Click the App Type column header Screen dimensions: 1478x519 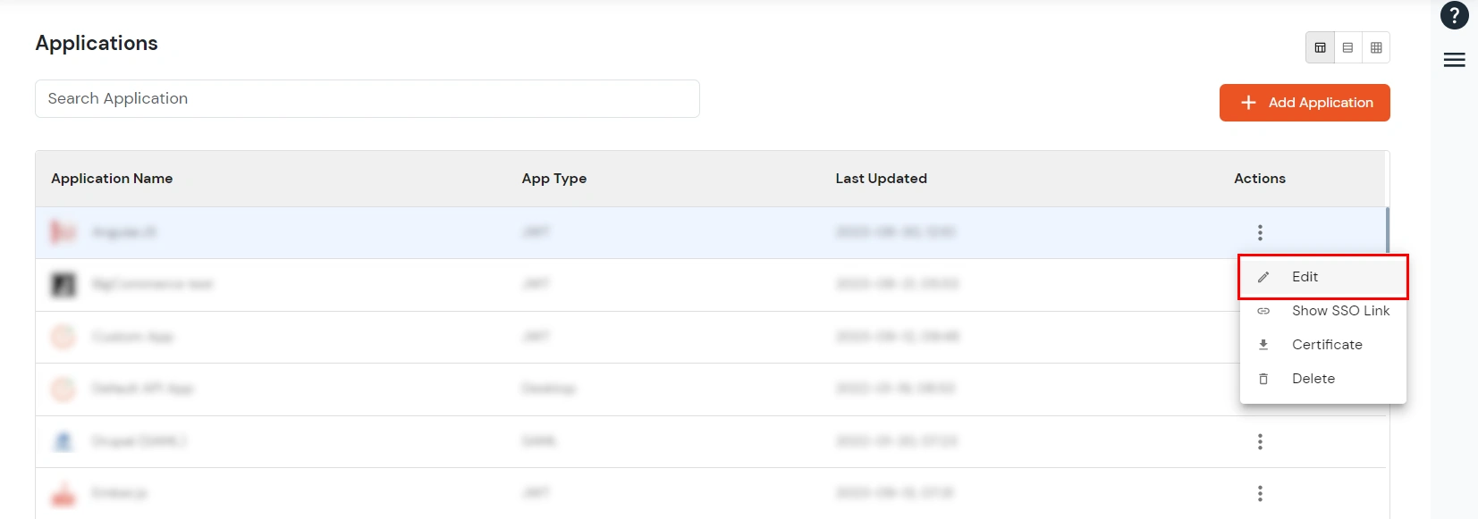click(554, 179)
